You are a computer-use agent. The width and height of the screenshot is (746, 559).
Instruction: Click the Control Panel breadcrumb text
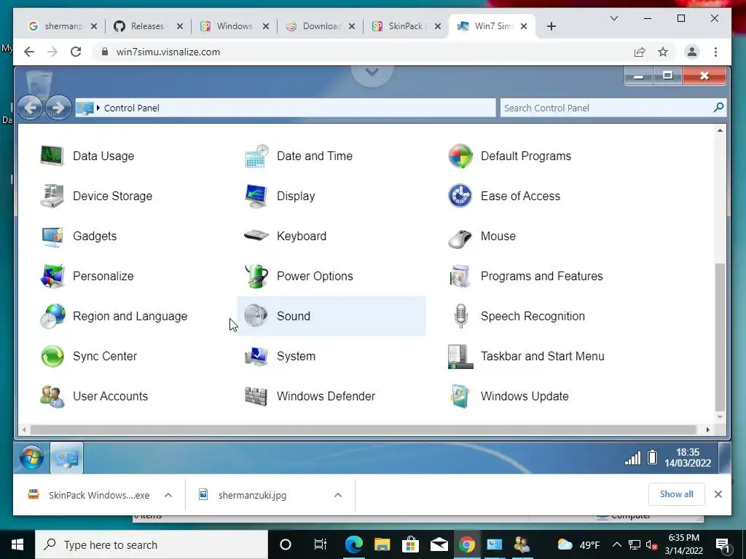pos(132,108)
